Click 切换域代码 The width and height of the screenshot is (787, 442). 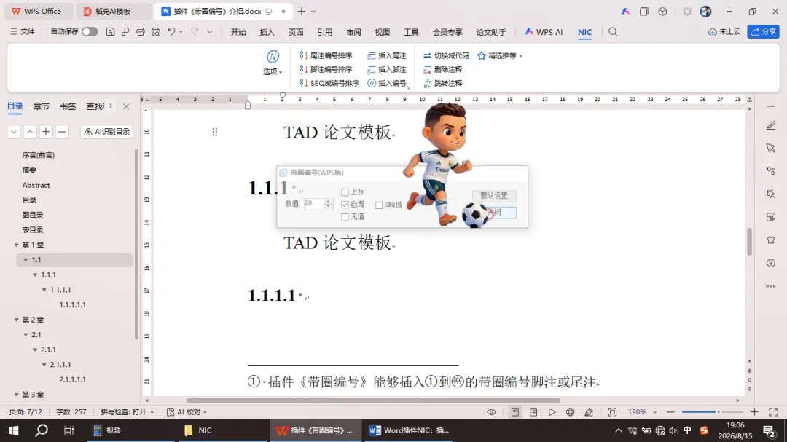coord(446,55)
